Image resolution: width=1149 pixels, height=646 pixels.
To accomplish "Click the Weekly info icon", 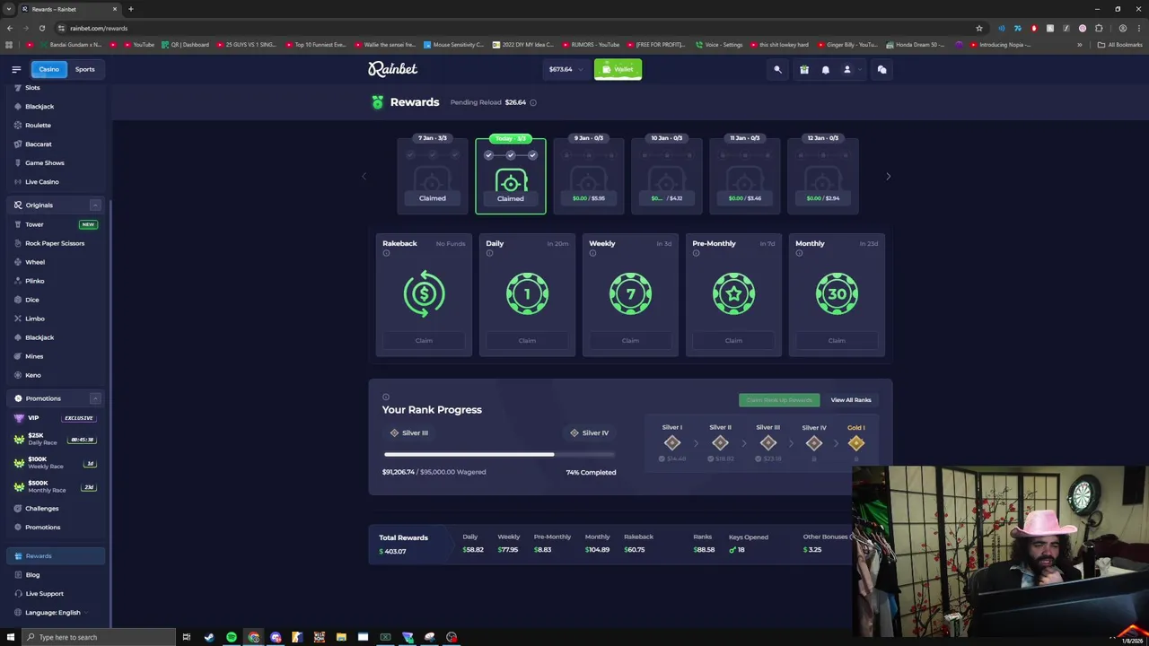I will point(592,253).
